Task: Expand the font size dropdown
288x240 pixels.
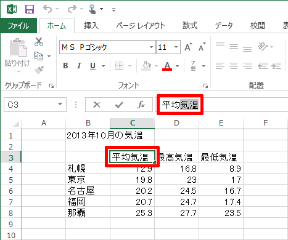Action: 176,47
